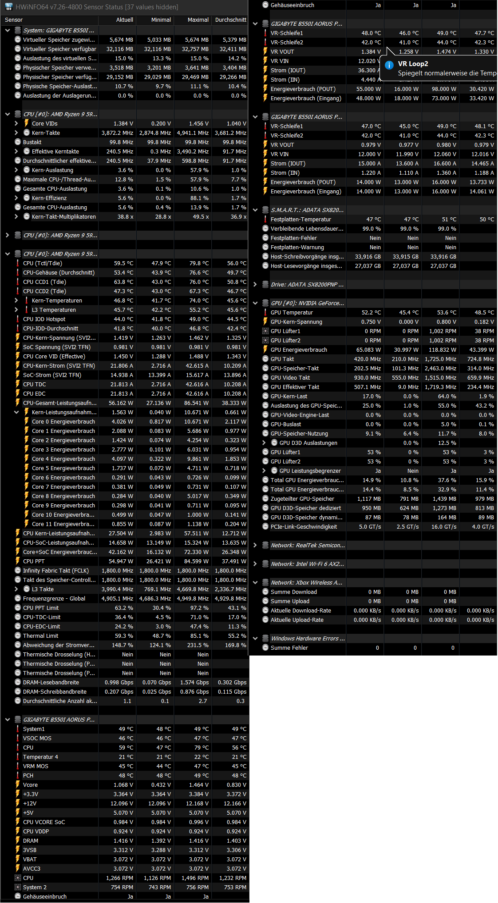Click clock icon beside Summe Download

pos(265,592)
